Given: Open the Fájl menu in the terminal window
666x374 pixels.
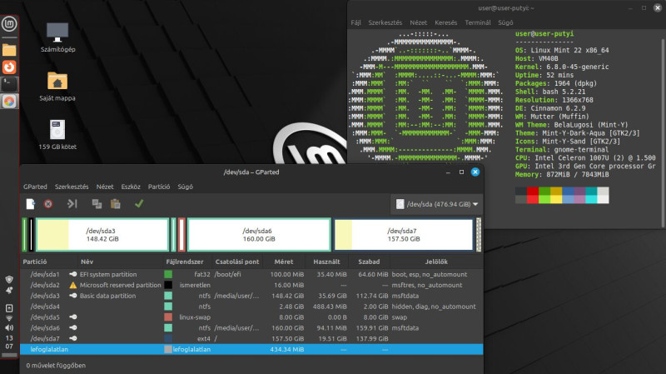Looking at the screenshot, I should click(x=355, y=22).
